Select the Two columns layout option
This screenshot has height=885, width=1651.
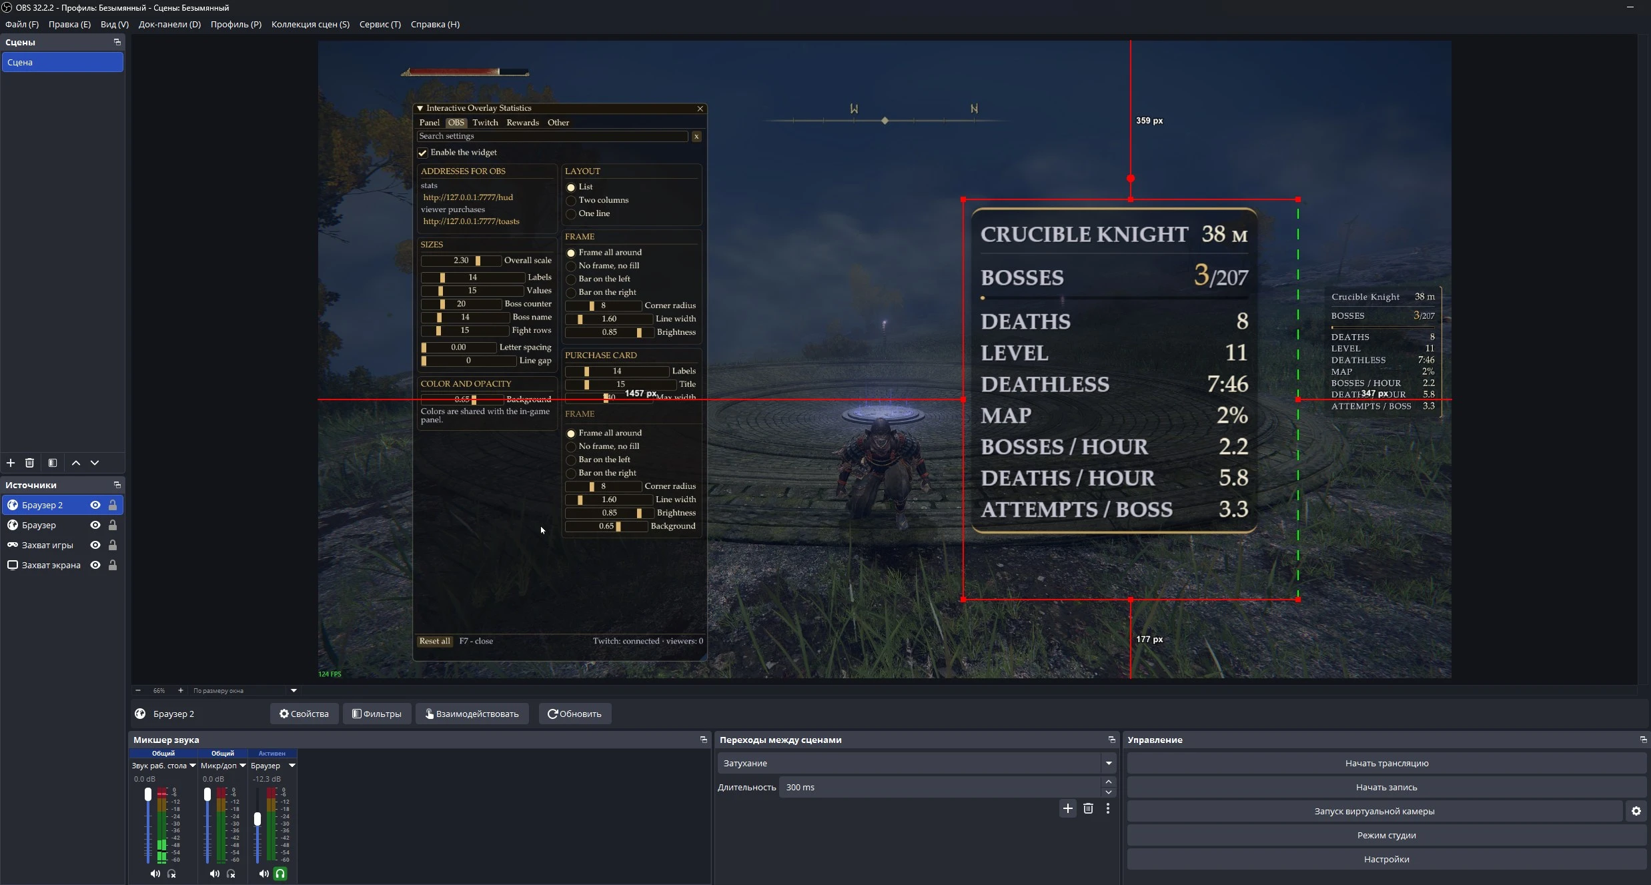(x=571, y=201)
